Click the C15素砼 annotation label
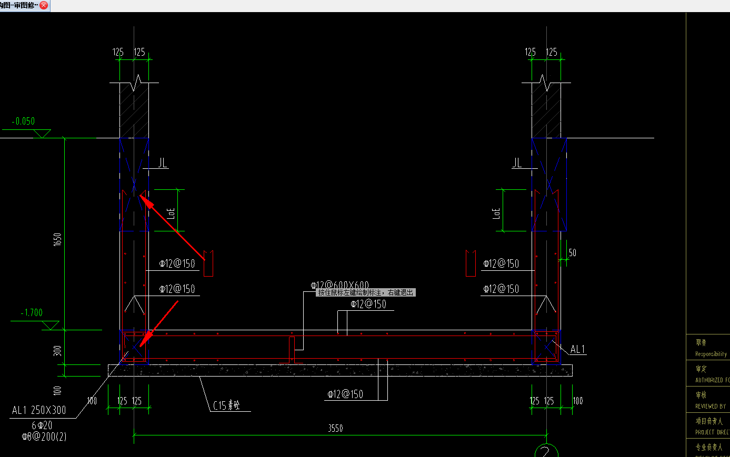 pos(226,405)
